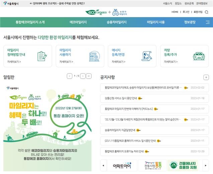Click the 마일리지 사용하기 calculator icon
This screenshot has height=174, width=213.
coord(94,56)
